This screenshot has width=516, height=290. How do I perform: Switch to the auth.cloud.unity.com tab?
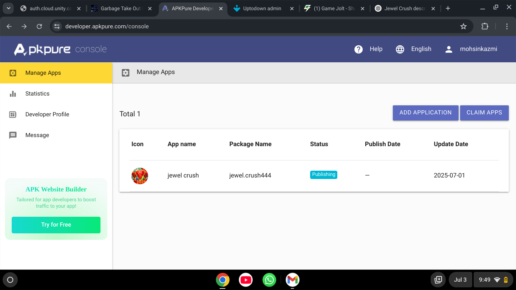click(50, 8)
